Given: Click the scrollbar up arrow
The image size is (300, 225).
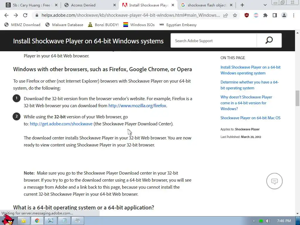Looking at the screenshot, I should coord(297,33).
